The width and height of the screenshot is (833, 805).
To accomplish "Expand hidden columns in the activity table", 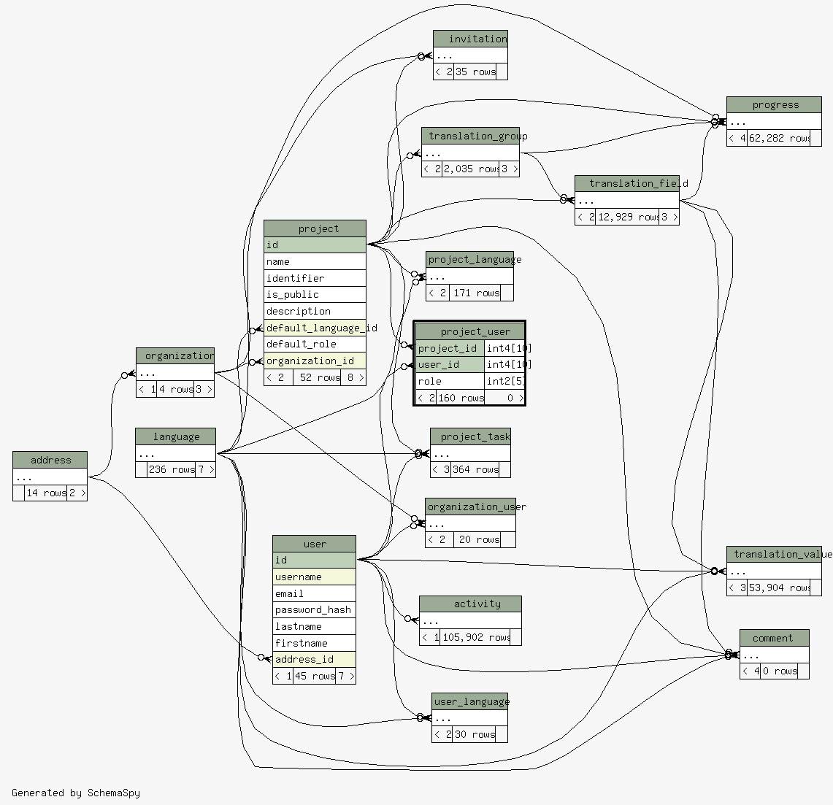I will tap(470, 621).
